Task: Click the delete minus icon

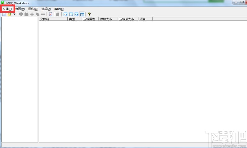Action: point(43,14)
